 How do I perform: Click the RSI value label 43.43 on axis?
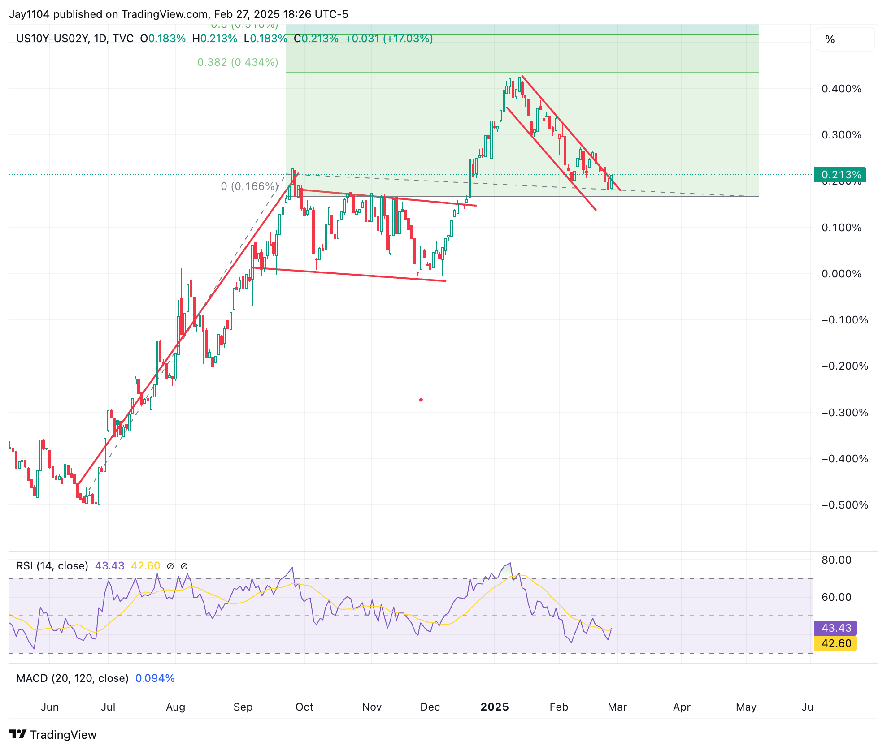(x=835, y=628)
